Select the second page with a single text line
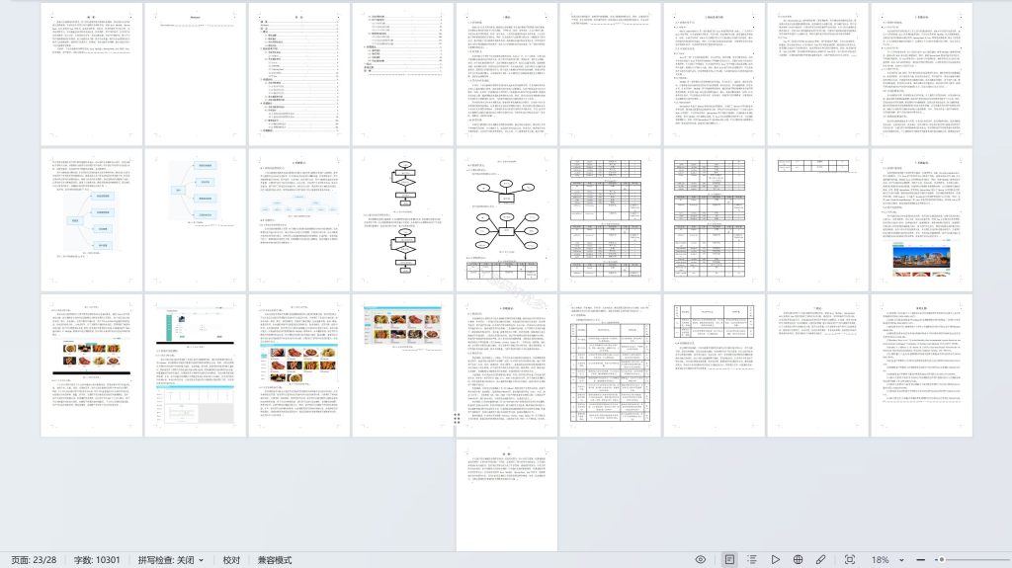The image size is (1012, 568). point(195,74)
